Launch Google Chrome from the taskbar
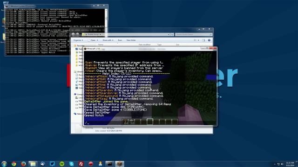The height and width of the screenshot is (167, 298). [x=14, y=164]
